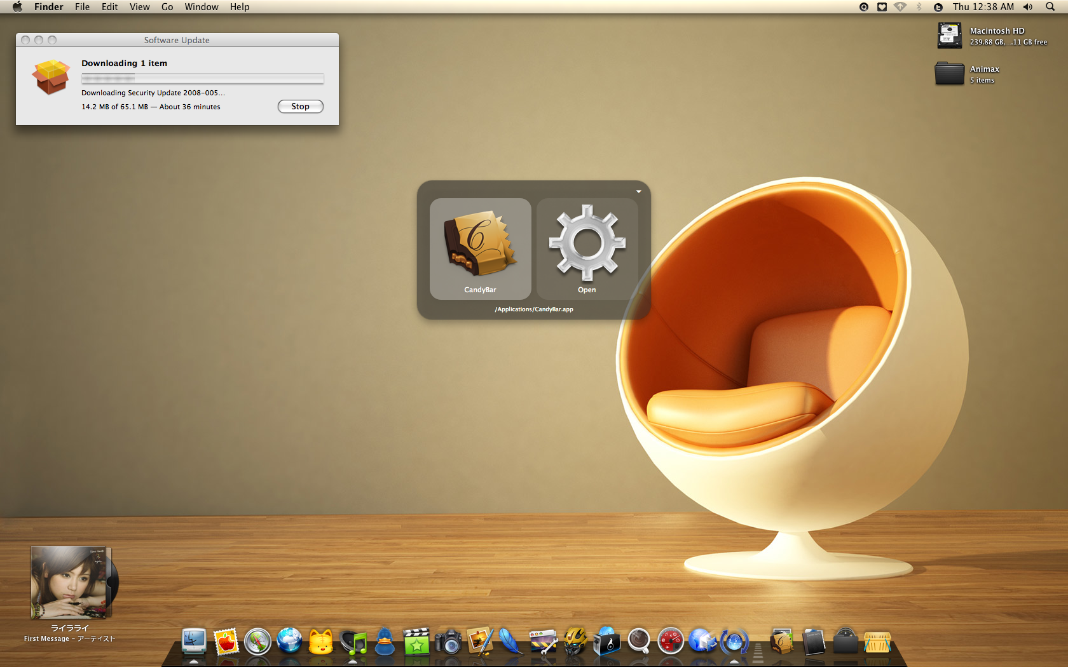Click the heart menu bar icon
1068x667 pixels.
tap(882, 7)
